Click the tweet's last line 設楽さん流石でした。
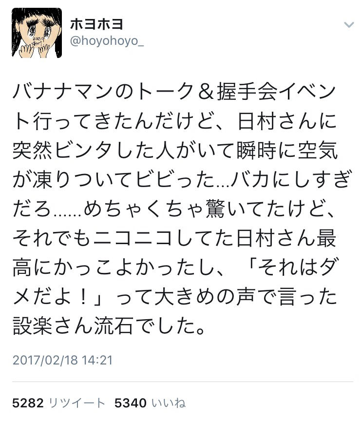This screenshot has height=421, width=362. [x=109, y=326]
